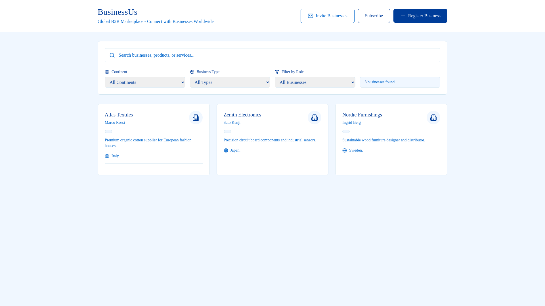
Task: Click the globe icon beside Continent
Action: pyautogui.click(x=107, y=72)
